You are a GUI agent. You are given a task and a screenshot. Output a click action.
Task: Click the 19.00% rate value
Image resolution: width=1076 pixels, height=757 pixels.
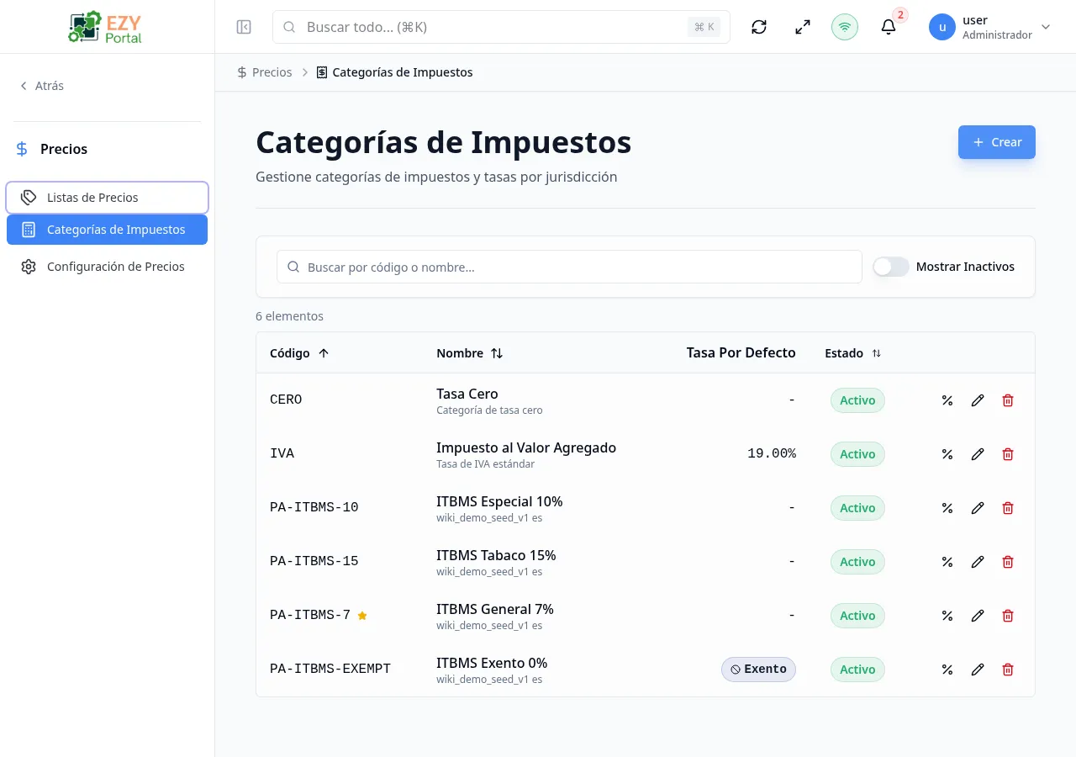772,454
